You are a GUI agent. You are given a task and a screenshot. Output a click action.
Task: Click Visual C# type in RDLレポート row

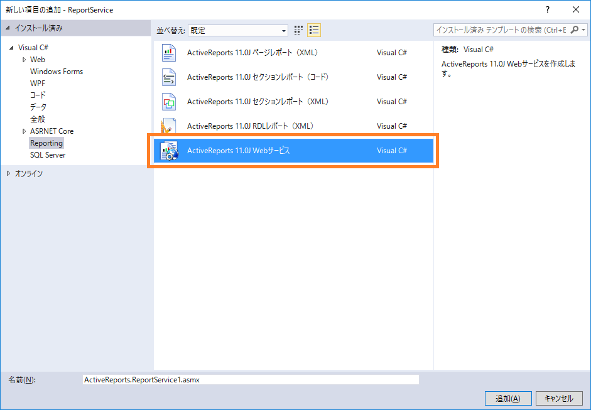pyautogui.click(x=392, y=126)
